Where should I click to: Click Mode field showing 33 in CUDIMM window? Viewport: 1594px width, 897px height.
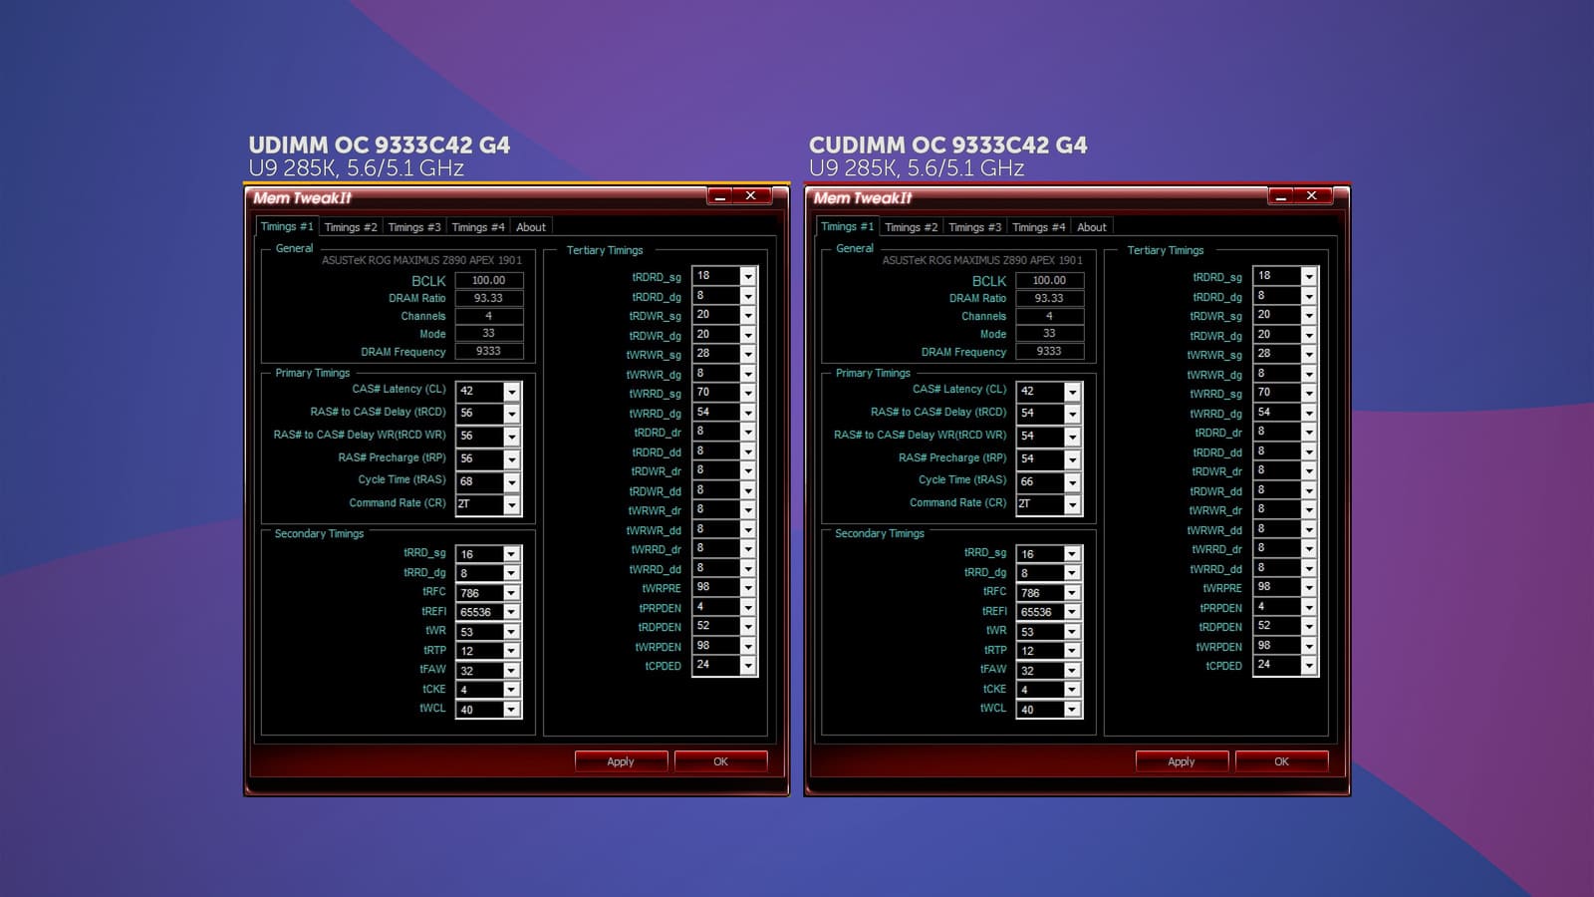1050,333
